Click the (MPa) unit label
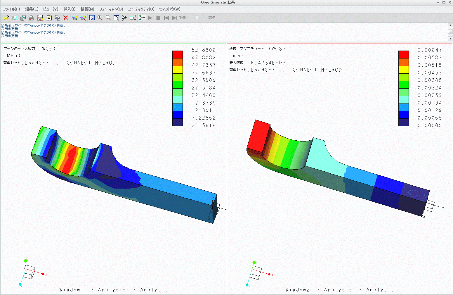Viewport: 453px width, 295px height. coord(12,56)
